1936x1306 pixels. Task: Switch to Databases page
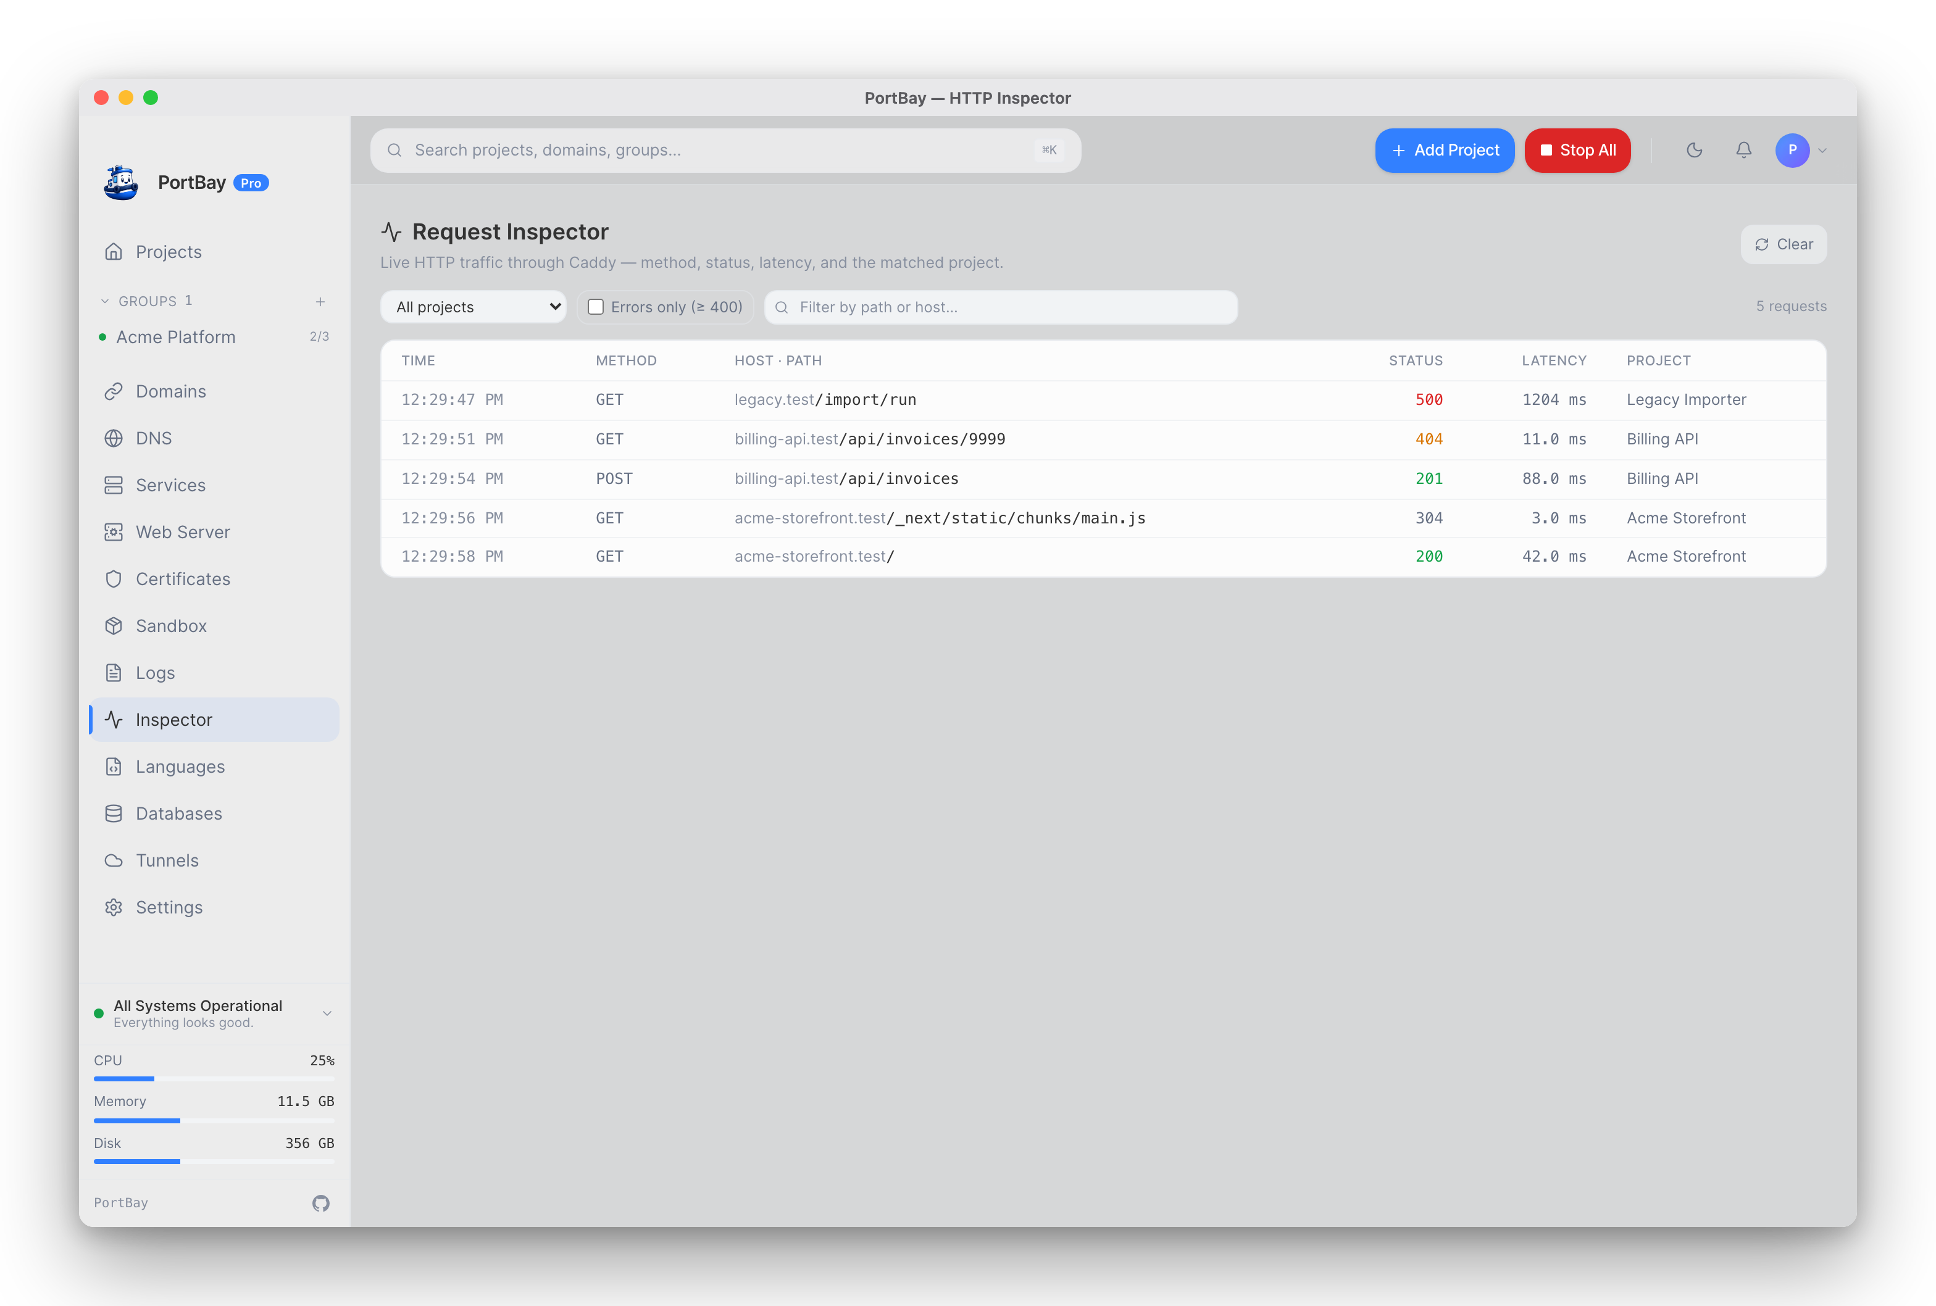(x=214, y=813)
